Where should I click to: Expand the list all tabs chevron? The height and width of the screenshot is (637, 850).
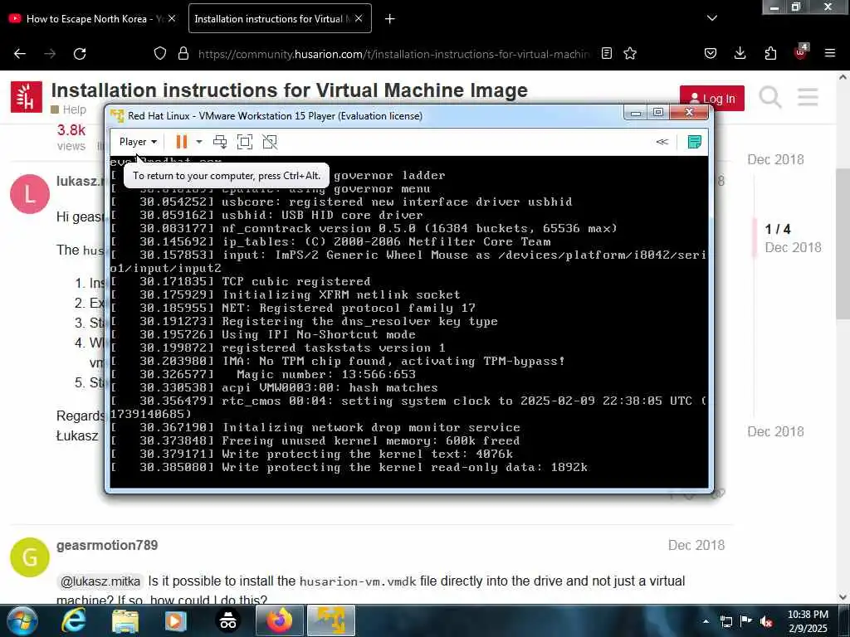click(x=712, y=18)
